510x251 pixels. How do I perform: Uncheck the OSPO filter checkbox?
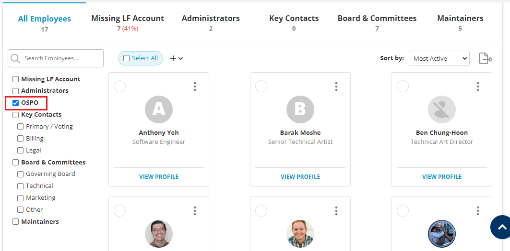[x=16, y=103]
